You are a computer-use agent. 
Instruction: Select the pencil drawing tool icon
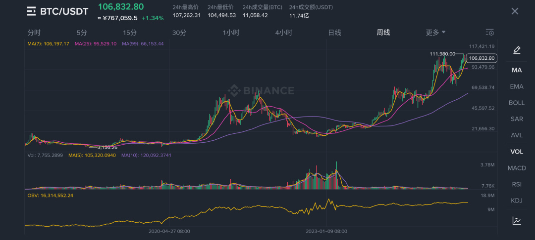(517, 50)
